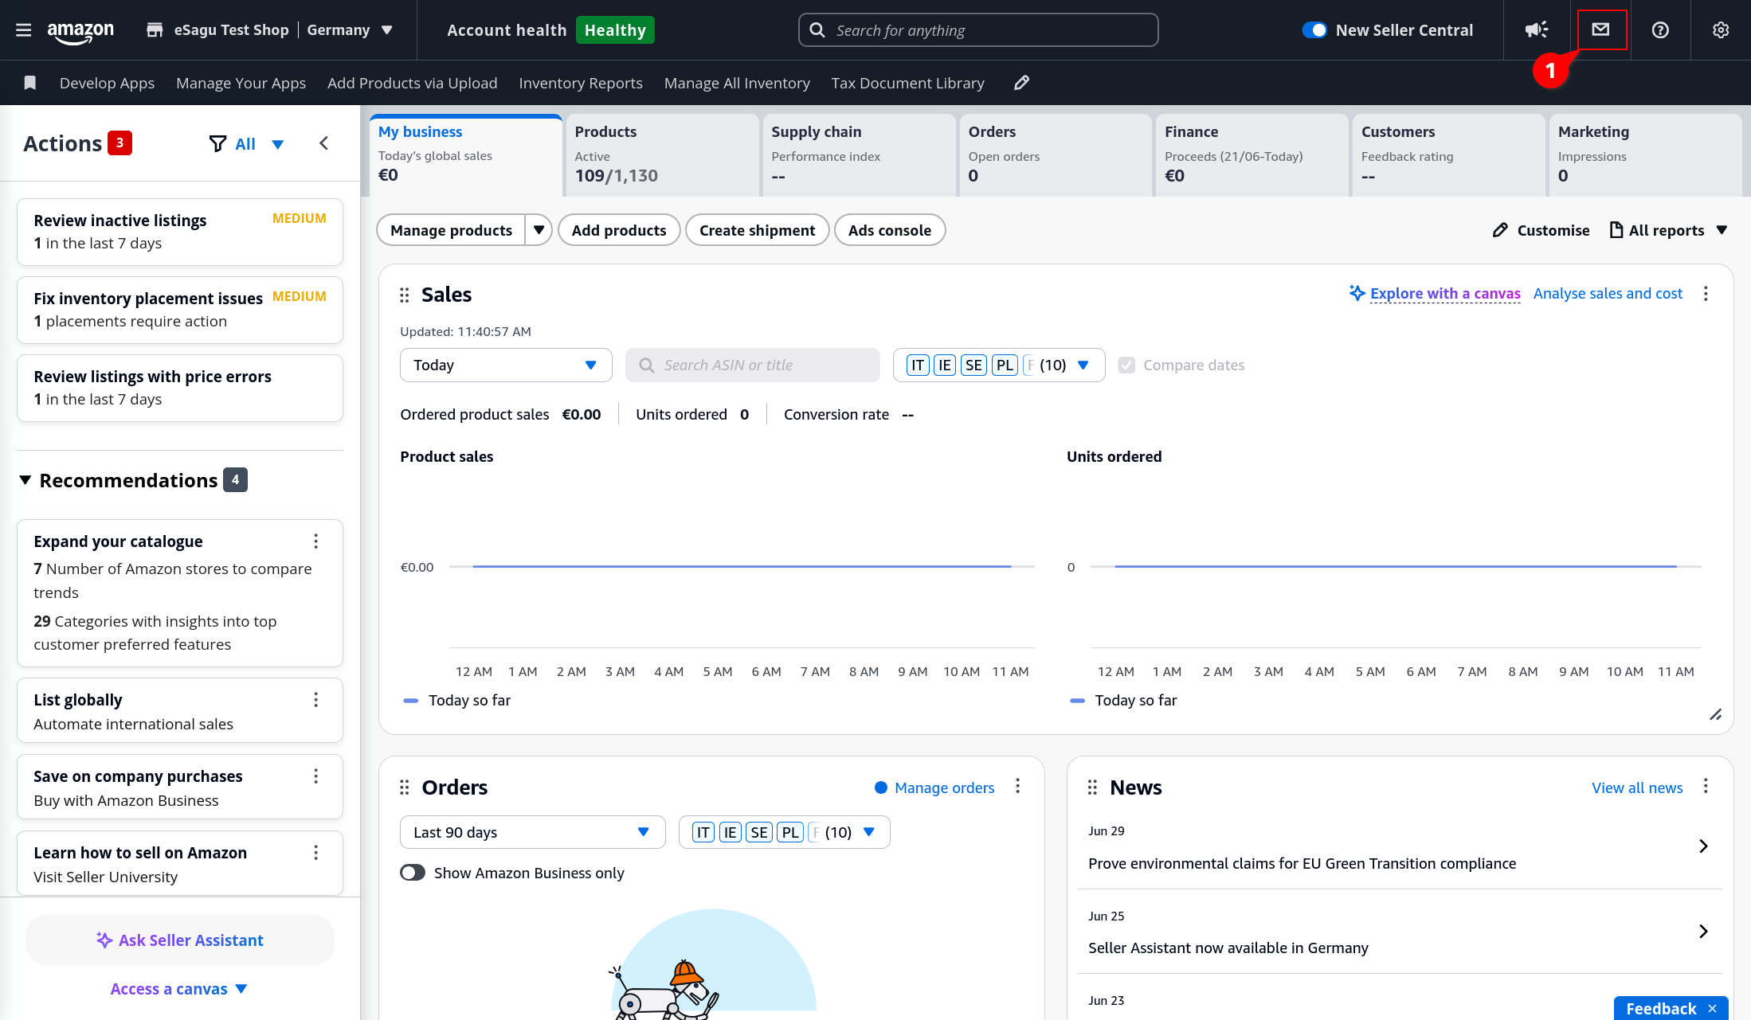Click the bookmark icon in favourites bar
The height and width of the screenshot is (1020, 1751).
pyautogui.click(x=30, y=83)
